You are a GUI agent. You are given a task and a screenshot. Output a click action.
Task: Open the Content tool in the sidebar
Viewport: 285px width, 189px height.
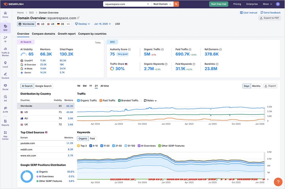[x=5, y=76]
